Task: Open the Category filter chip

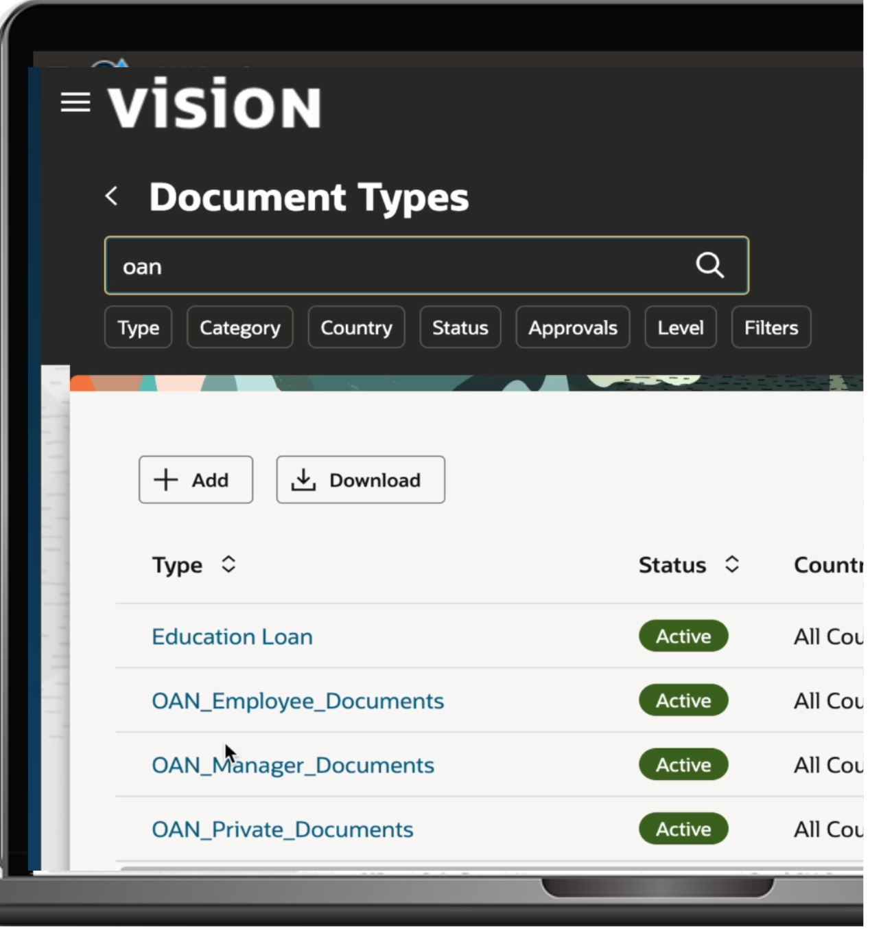Action: coord(240,328)
